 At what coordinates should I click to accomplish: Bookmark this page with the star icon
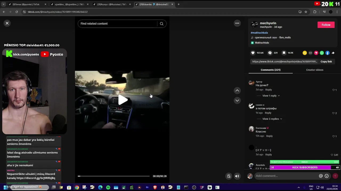306,12
